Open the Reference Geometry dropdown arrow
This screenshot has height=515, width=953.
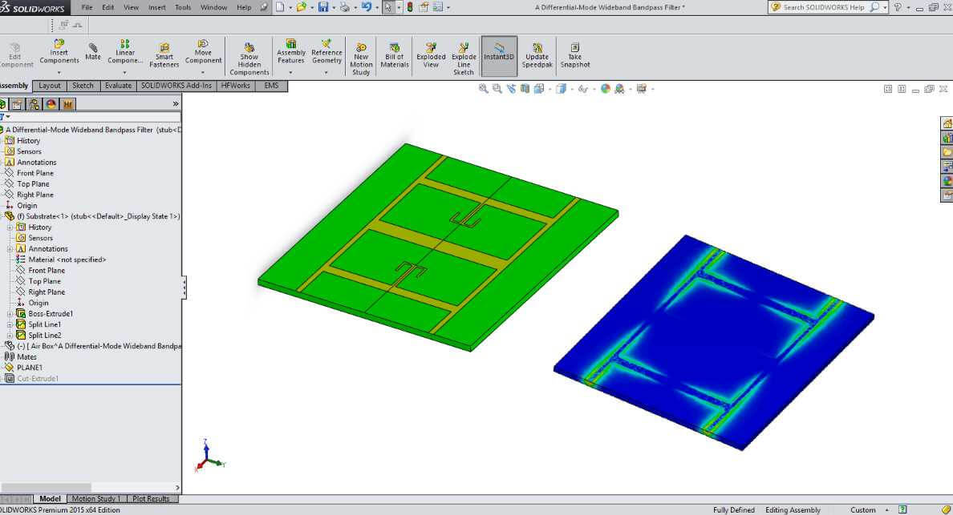coord(326,73)
